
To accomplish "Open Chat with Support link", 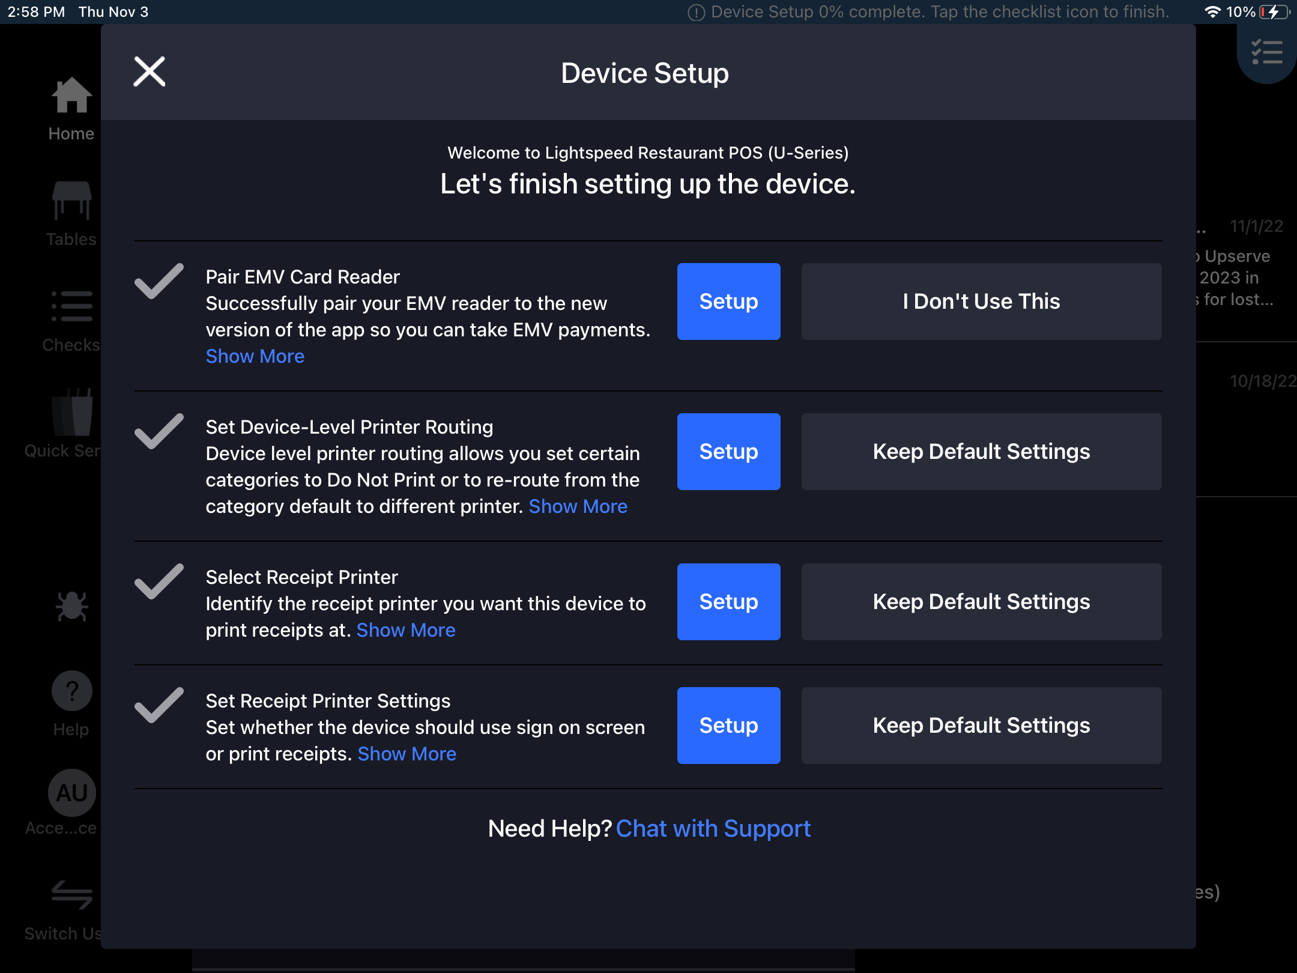I will coord(713,829).
